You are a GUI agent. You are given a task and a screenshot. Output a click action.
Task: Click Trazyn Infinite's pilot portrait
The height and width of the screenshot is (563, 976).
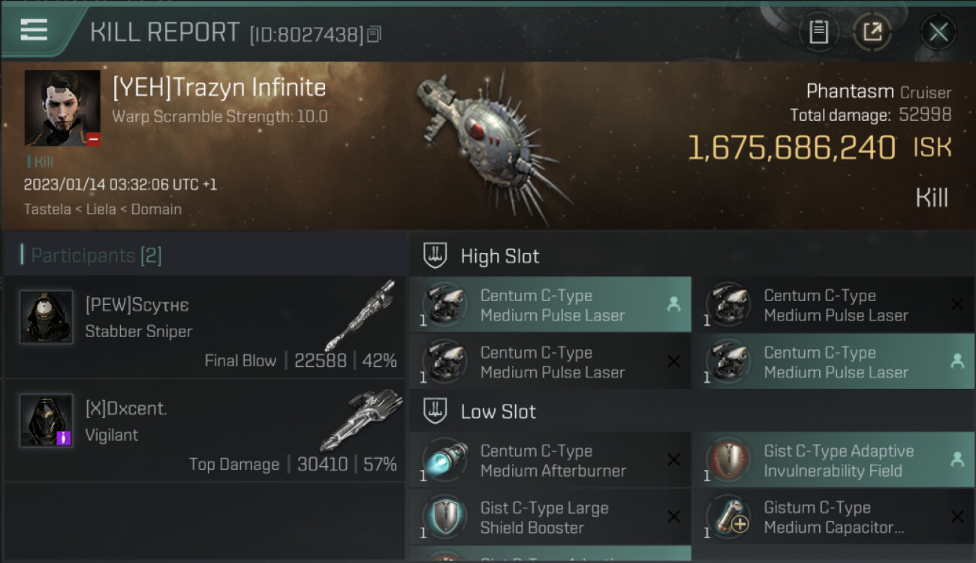click(x=62, y=108)
